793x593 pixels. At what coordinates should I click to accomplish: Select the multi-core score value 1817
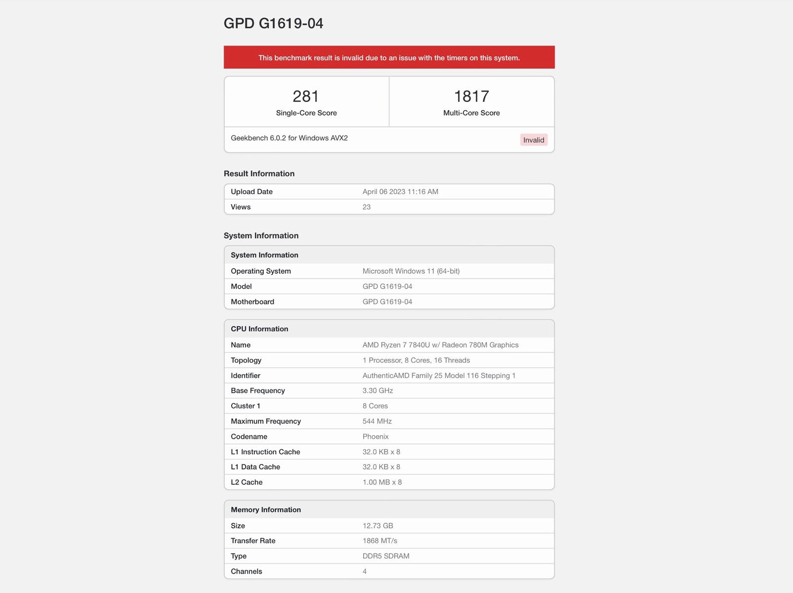[x=471, y=96]
